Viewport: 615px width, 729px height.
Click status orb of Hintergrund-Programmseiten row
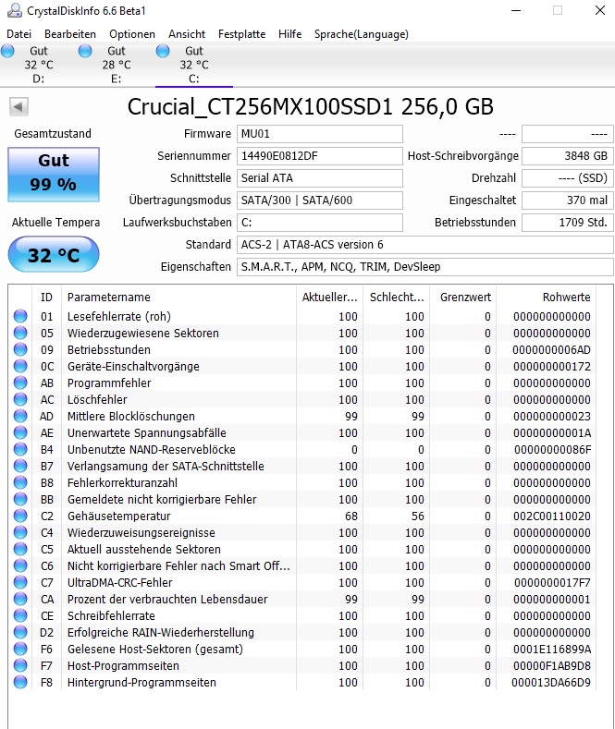coord(20,682)
